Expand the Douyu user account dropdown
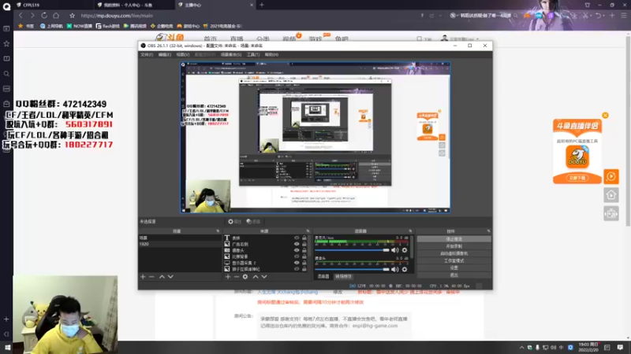The width and height of the screenshot is (631, 354). pyautogui.click(x=477, y=39)
